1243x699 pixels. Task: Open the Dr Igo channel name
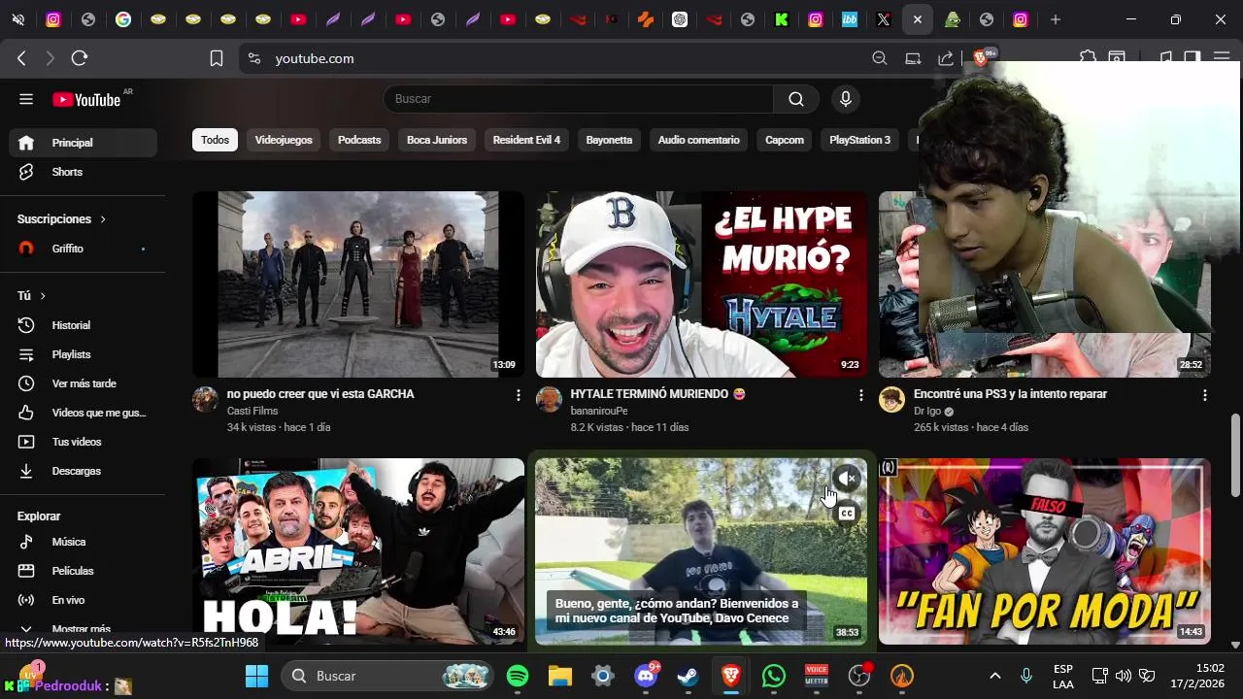click(927, 411)
